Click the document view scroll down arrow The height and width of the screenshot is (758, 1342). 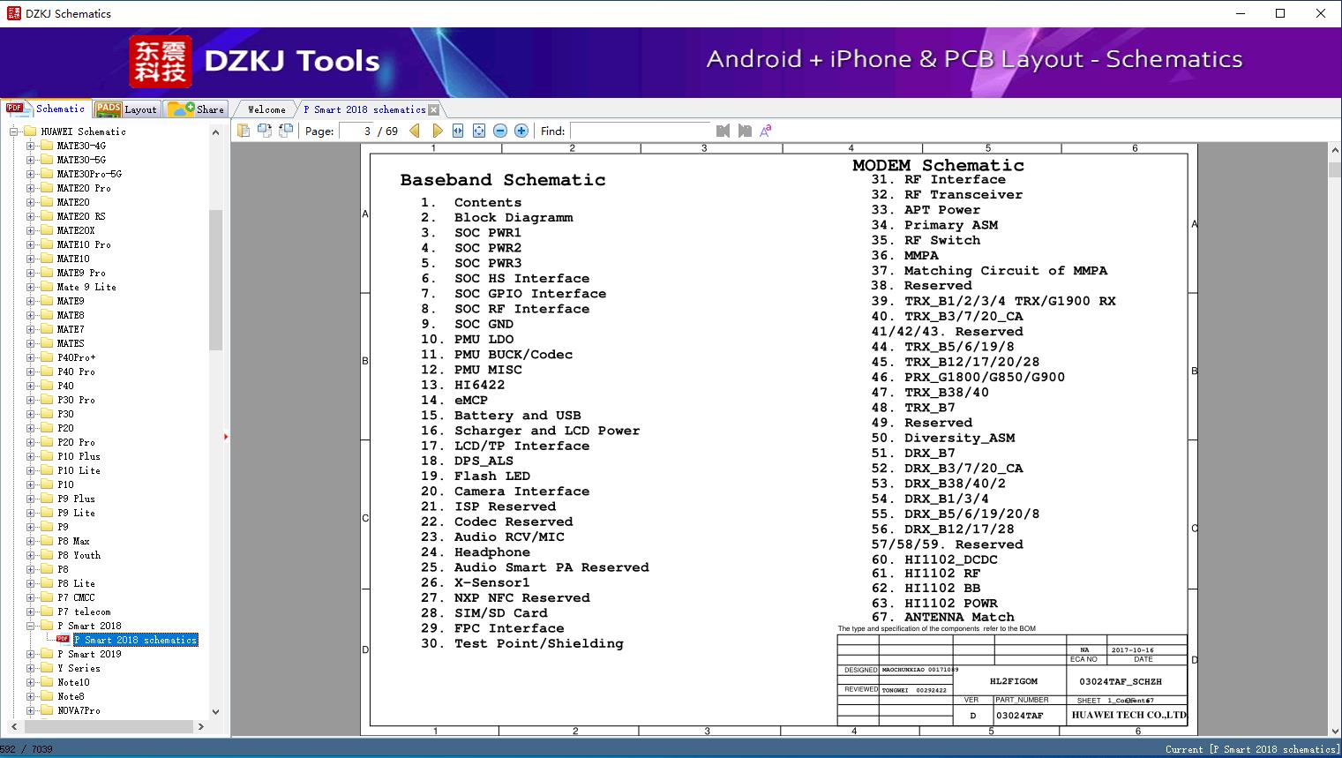click(x=1334, y=730)
